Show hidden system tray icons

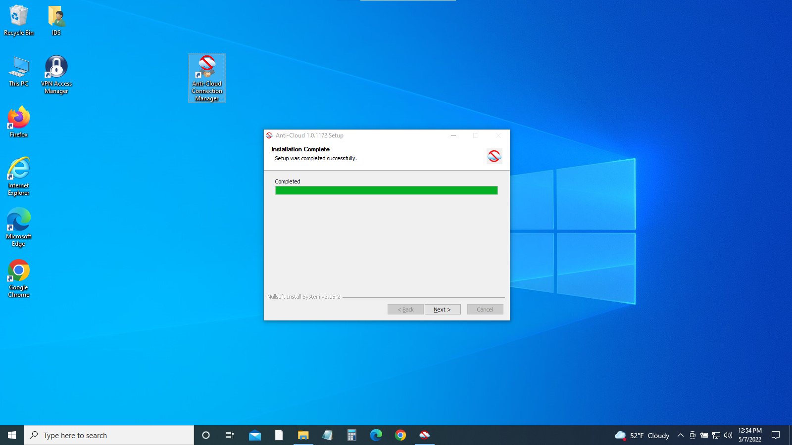click(x=681, y=435)
